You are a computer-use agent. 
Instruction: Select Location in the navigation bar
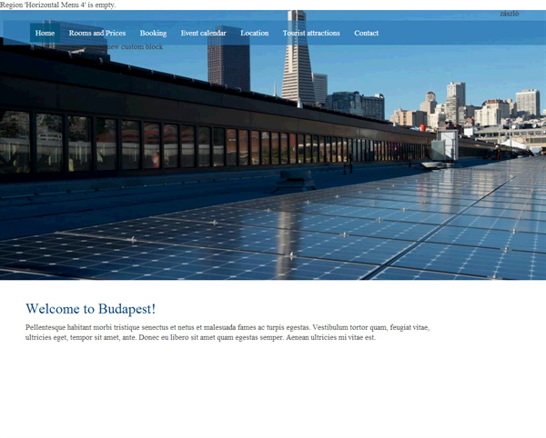click(254, 34)
